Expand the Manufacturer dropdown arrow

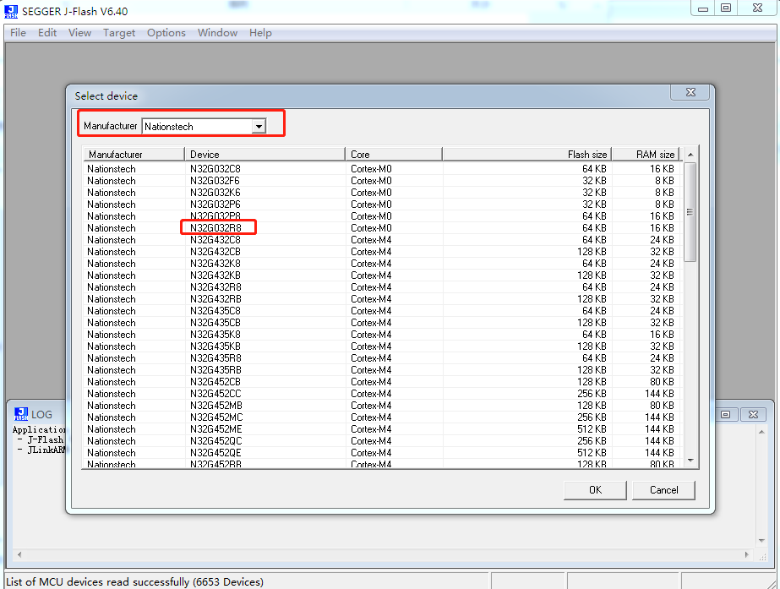click(x=259, y=127)
